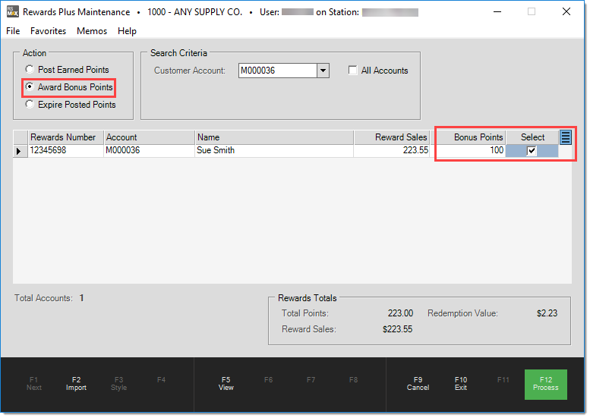Click the RS MAX application icon in title bar

click(12, 11)
